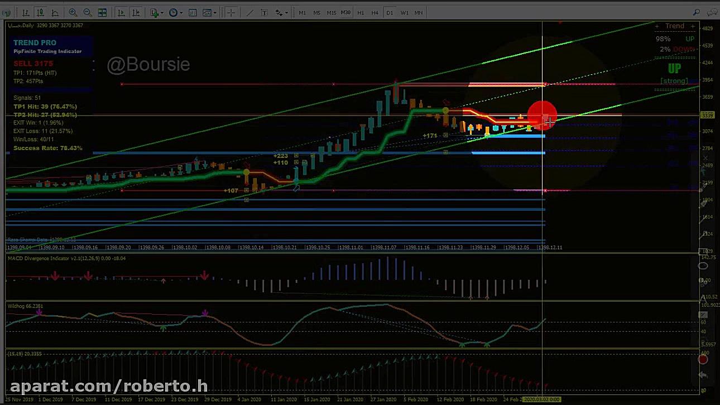Screen dimensions: 720x405
Task: Switch to H4 timeframe
Action: pyautogui.click(x=375, y=12)
